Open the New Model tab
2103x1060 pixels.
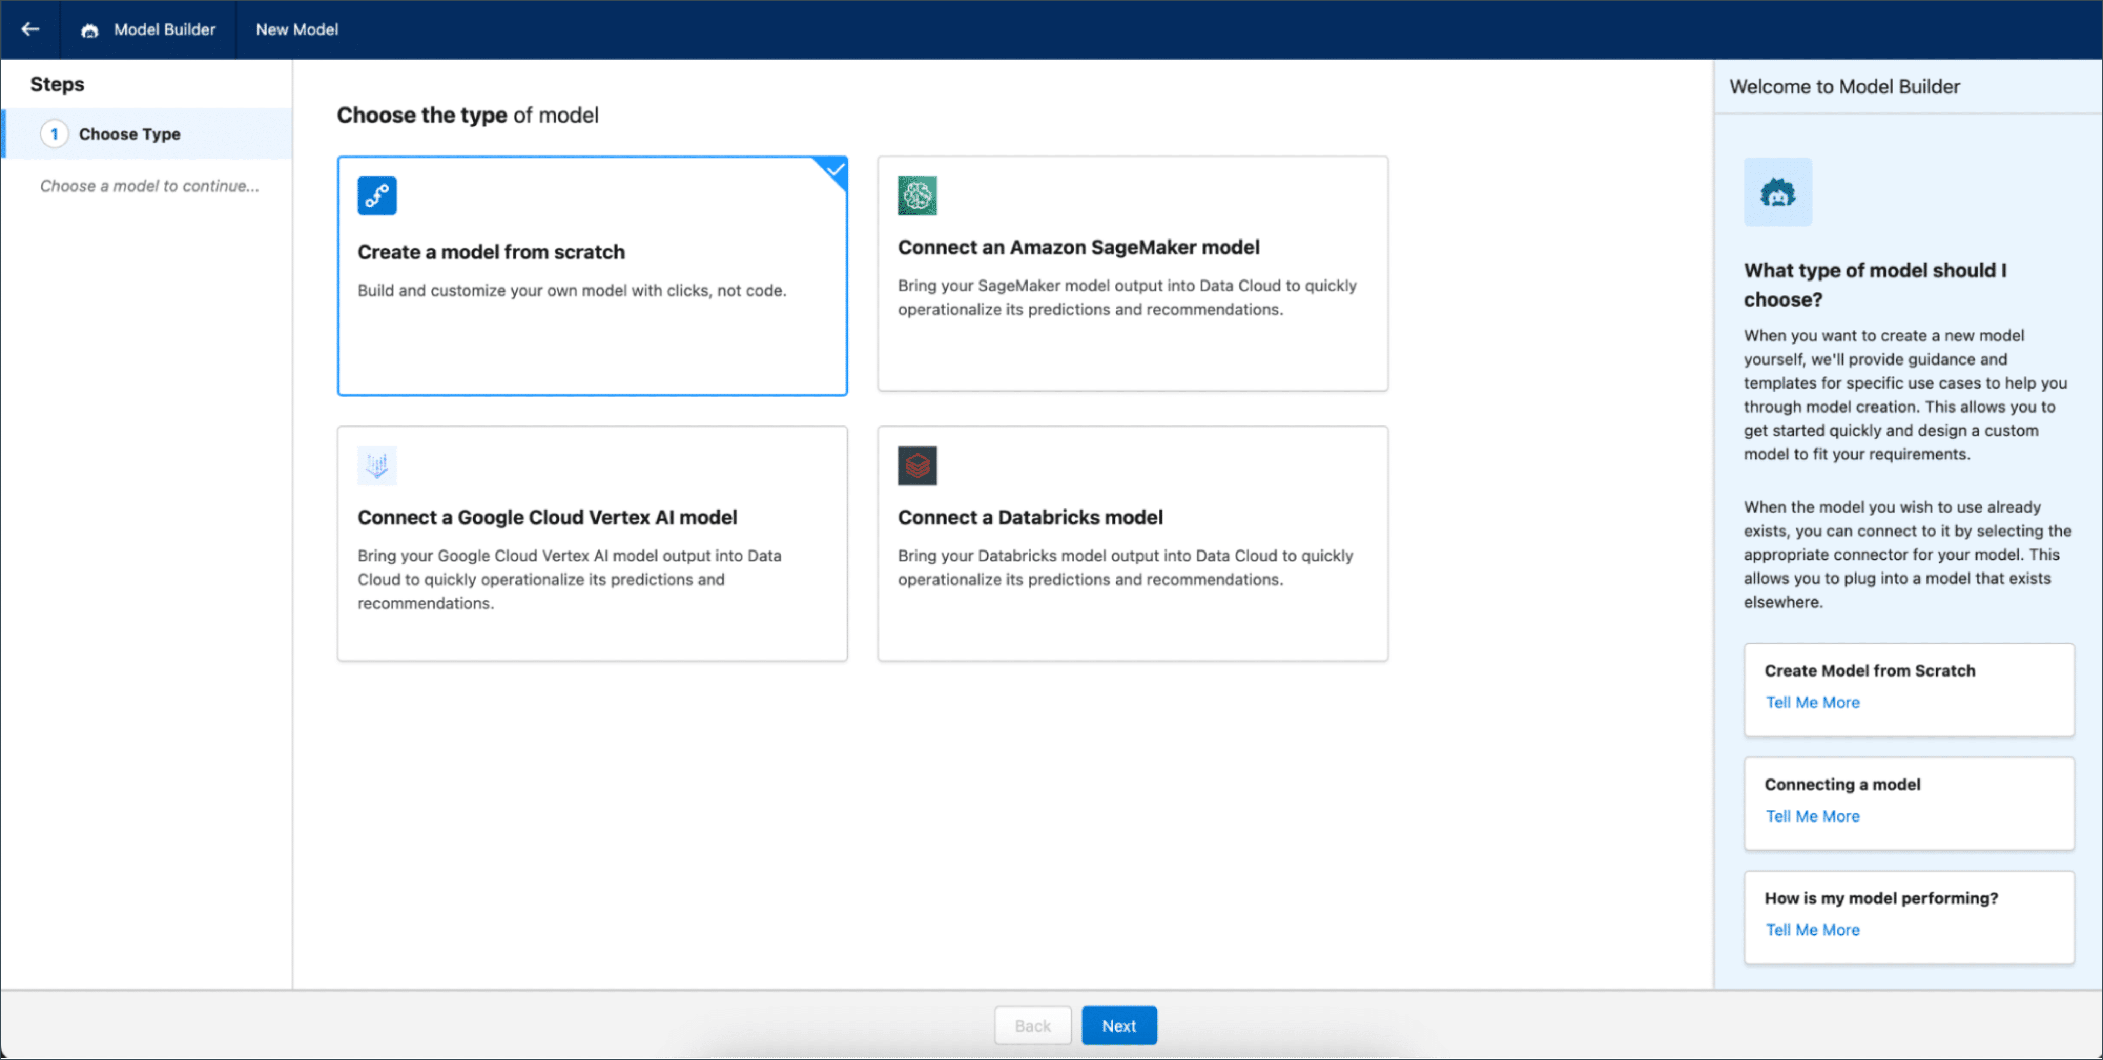click(x=297, y=29)
